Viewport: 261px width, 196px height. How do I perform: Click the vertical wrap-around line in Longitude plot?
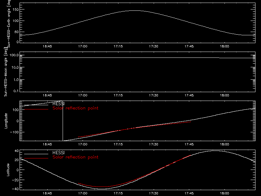pos(63,121)
